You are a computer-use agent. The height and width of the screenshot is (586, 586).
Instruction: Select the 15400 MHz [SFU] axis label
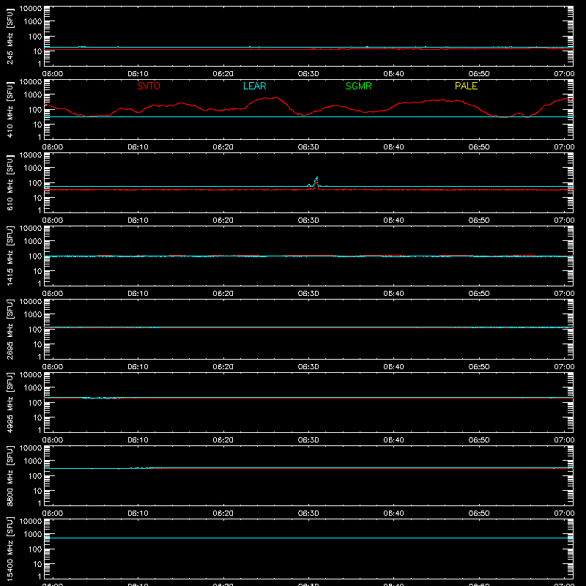click(10, 549)
